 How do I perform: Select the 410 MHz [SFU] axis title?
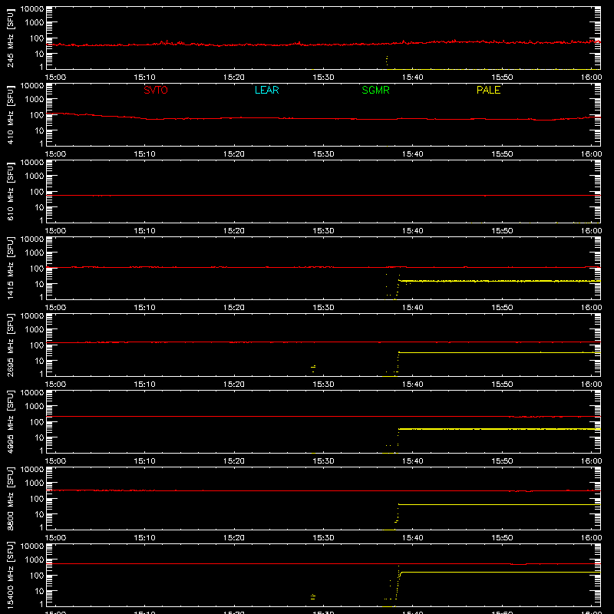11,114
